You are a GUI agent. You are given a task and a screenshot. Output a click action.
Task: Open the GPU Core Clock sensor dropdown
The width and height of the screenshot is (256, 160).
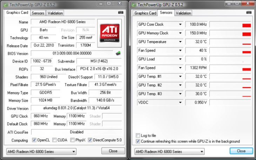tap(180, 25)
